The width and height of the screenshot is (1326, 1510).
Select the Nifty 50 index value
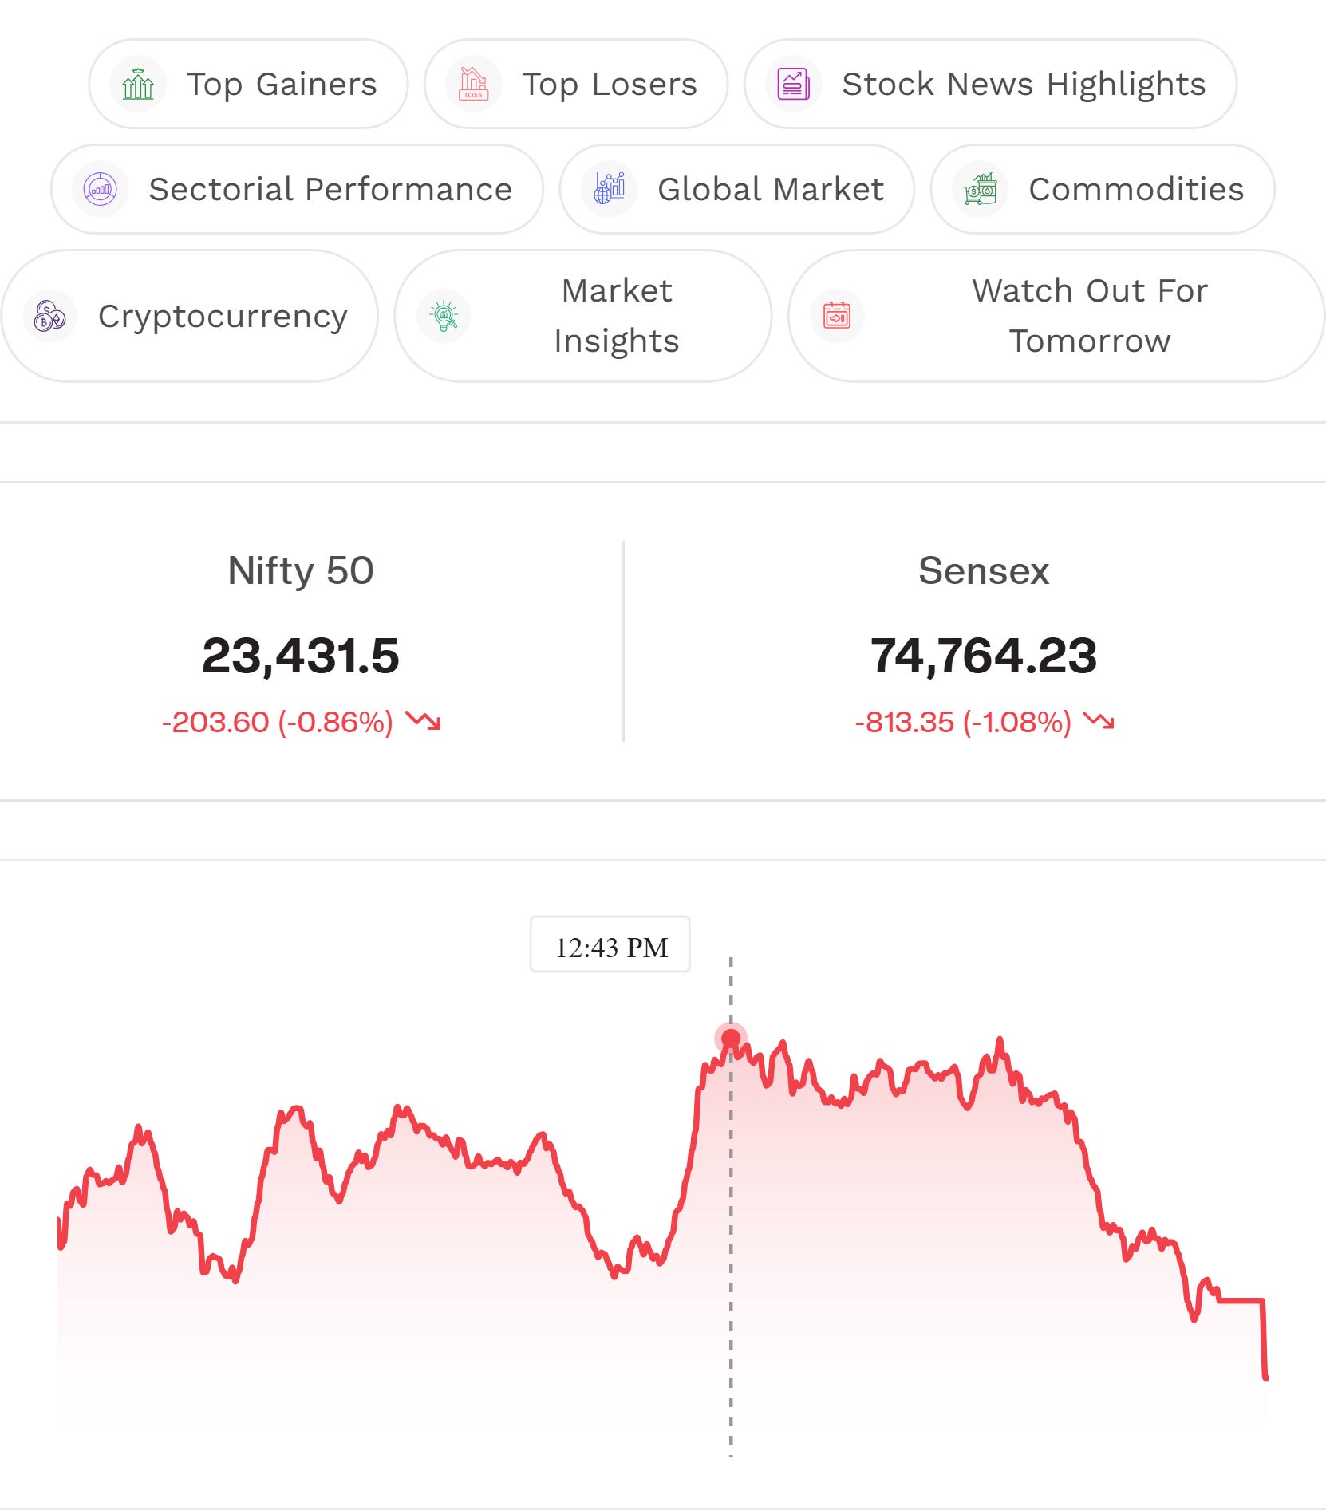tap(300, 656)
